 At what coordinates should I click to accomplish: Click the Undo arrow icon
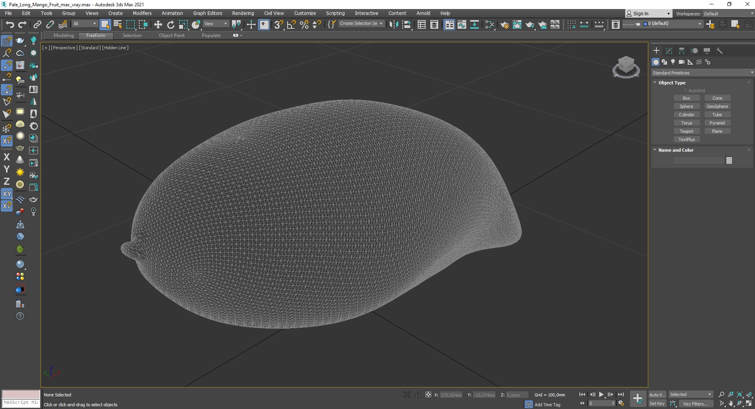tap(9, 24)
